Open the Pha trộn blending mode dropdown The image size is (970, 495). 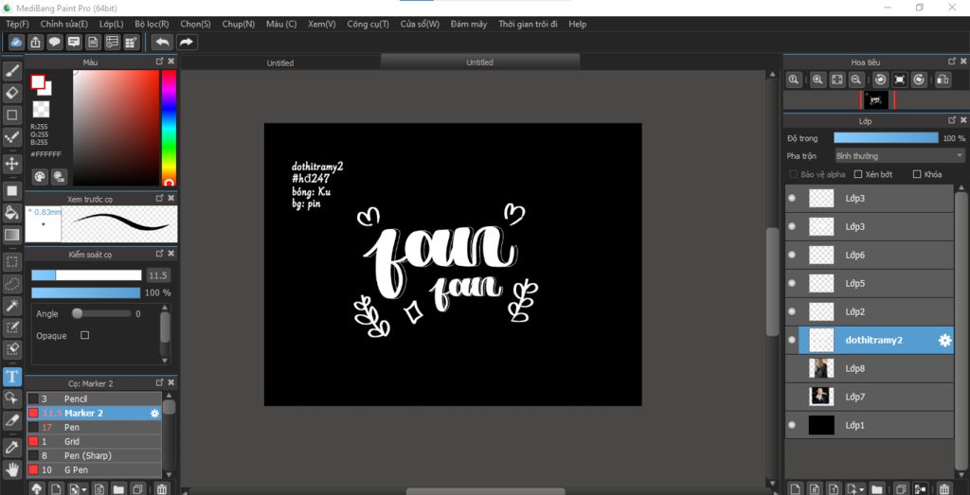(x=900, y=156)
